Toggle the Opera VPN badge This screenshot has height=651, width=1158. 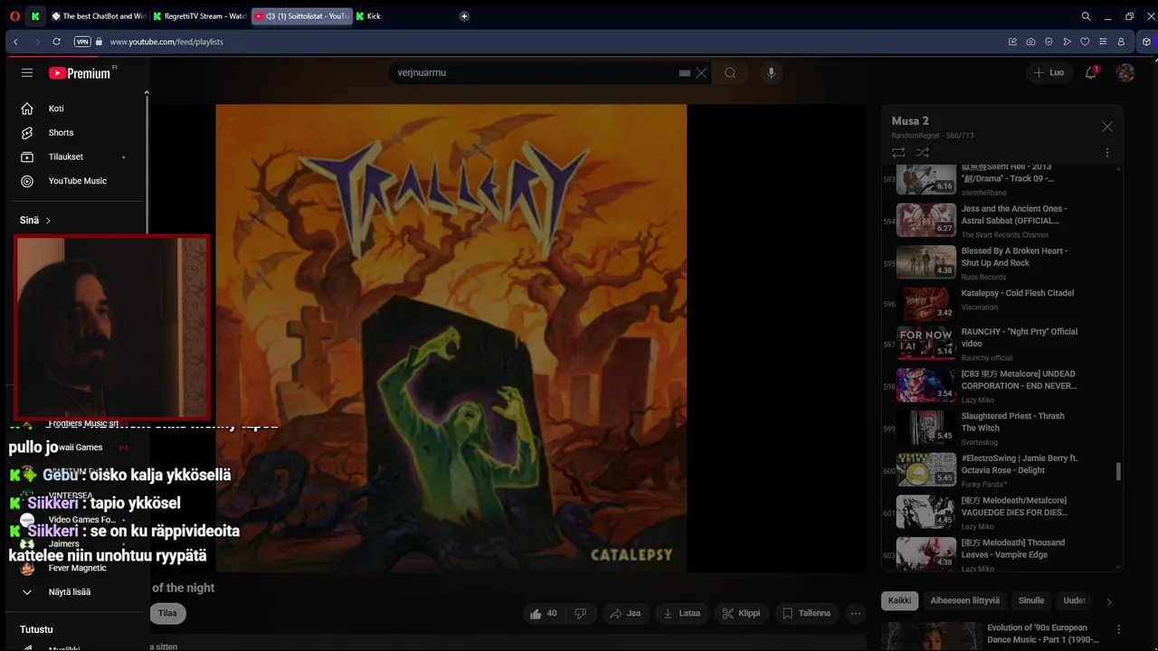[82, 42]
